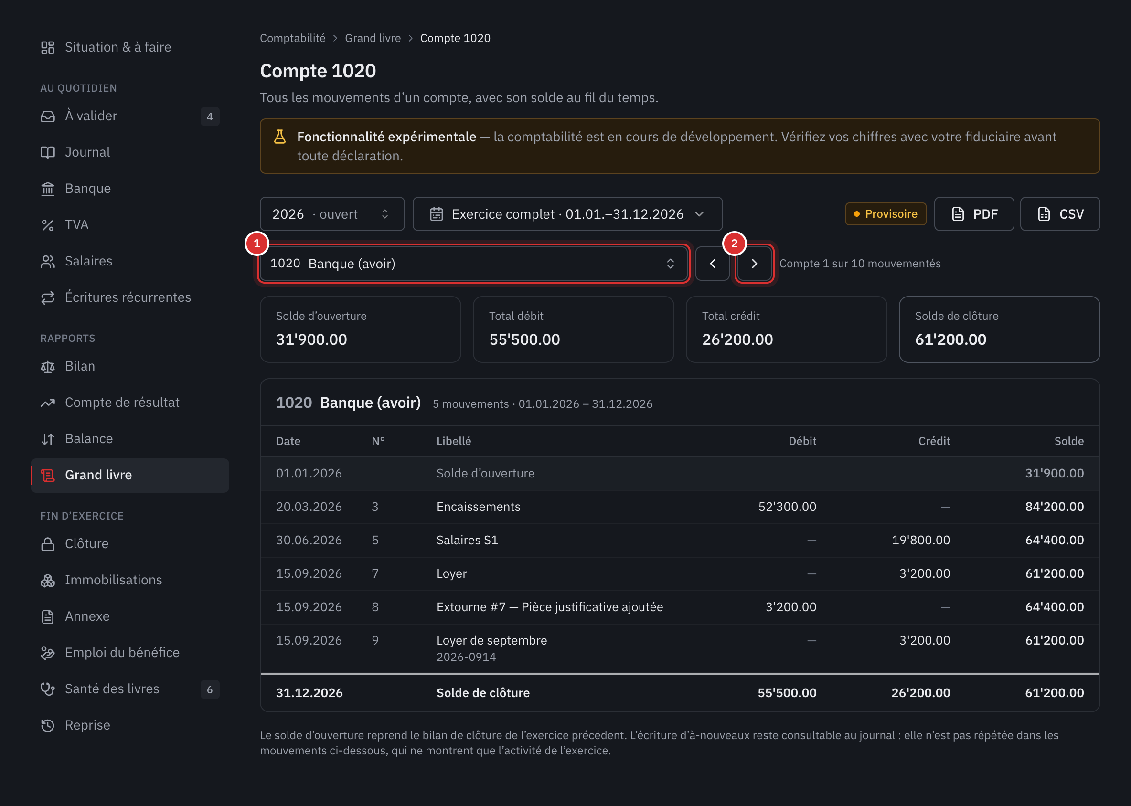Click the Solde de clôture summary card
Screen dimensions: 1131x806
pos(999,329)
